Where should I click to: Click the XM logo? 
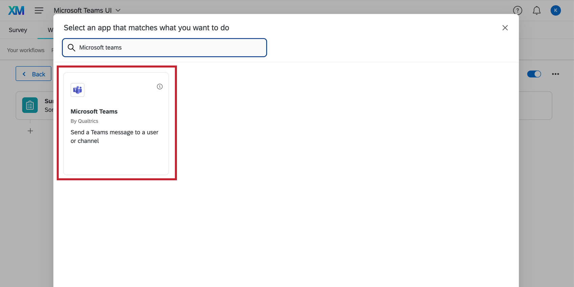pos(16,10)
